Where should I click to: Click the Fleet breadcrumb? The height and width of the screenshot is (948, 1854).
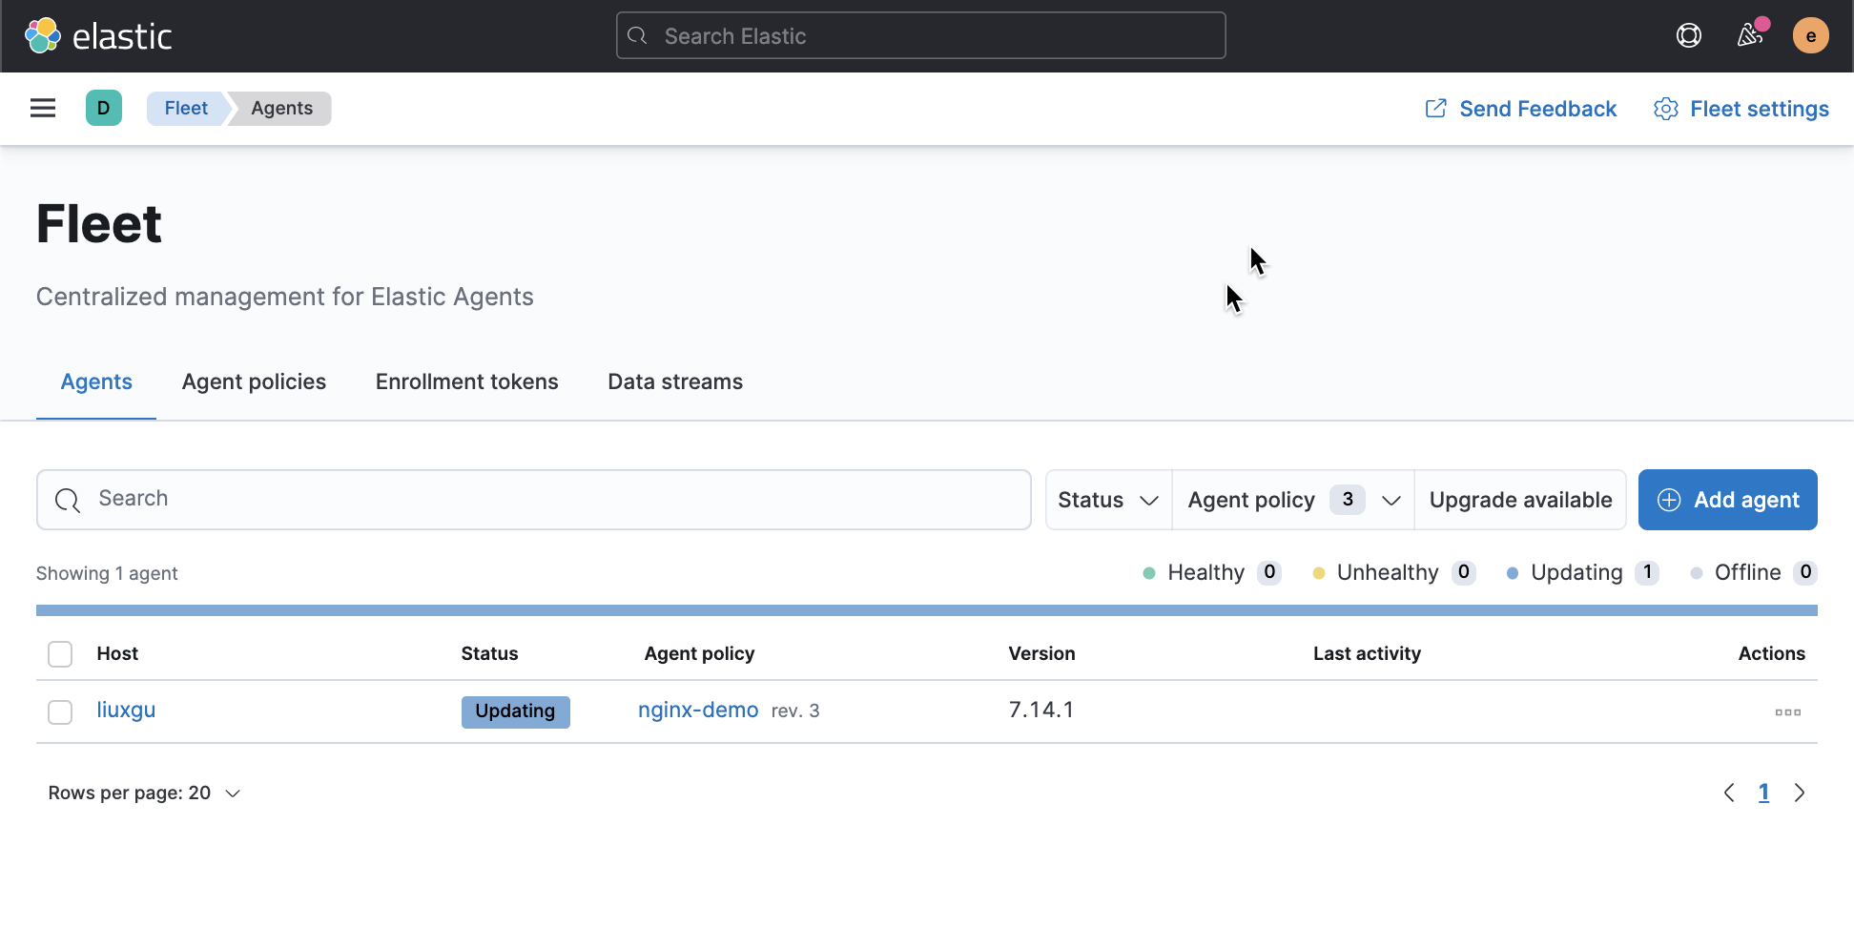[x=186, y=108]
